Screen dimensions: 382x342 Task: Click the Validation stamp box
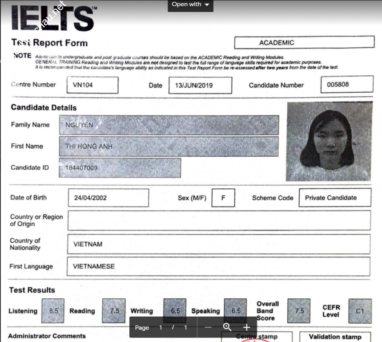pyautogui.click(x=335, y=337)
